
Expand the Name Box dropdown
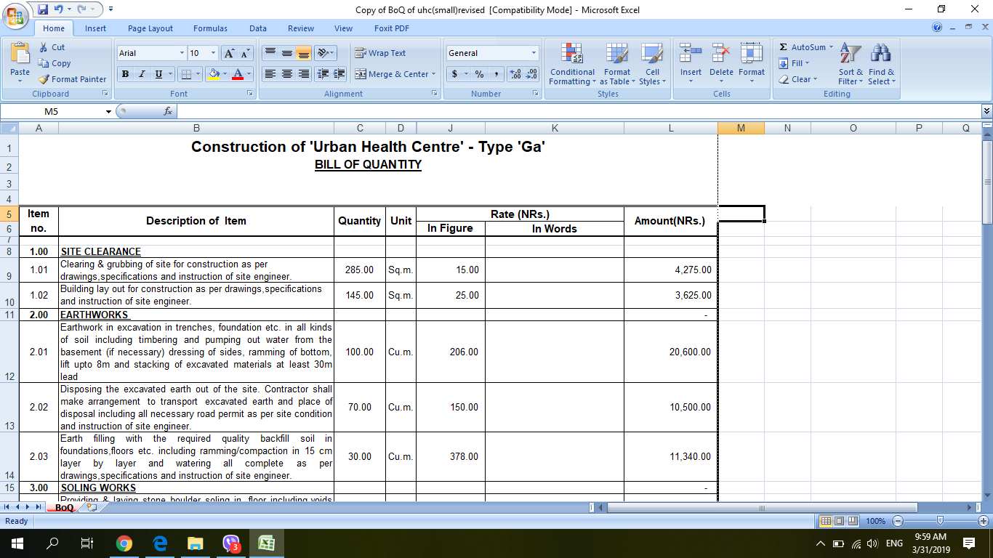click(x=109, y=111)
